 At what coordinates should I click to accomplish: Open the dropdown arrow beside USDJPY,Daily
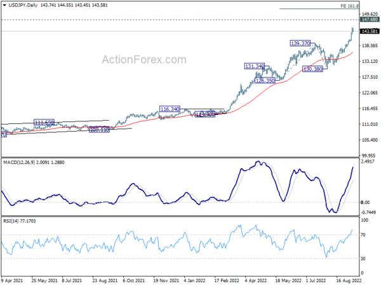pyautogui.click(x=4, y=5)
